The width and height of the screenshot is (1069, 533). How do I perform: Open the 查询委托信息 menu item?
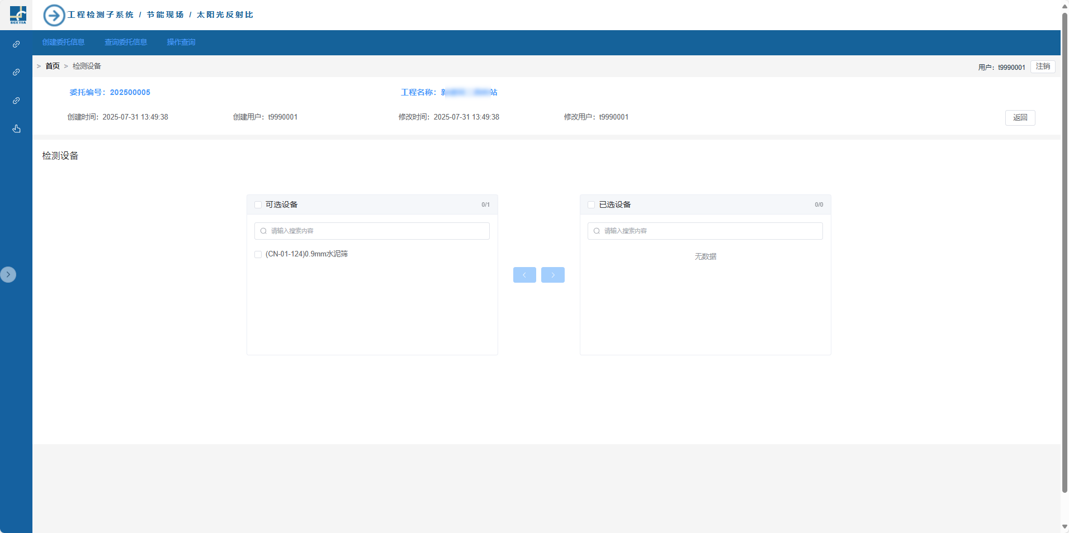coord(126,42)
